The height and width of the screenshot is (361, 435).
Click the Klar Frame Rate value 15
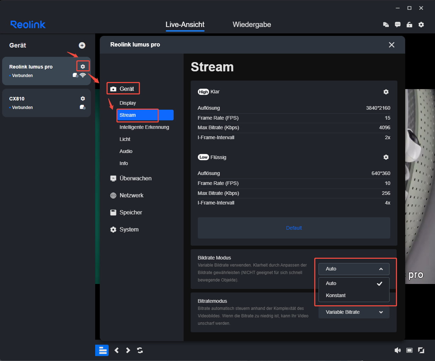point(387,118)
